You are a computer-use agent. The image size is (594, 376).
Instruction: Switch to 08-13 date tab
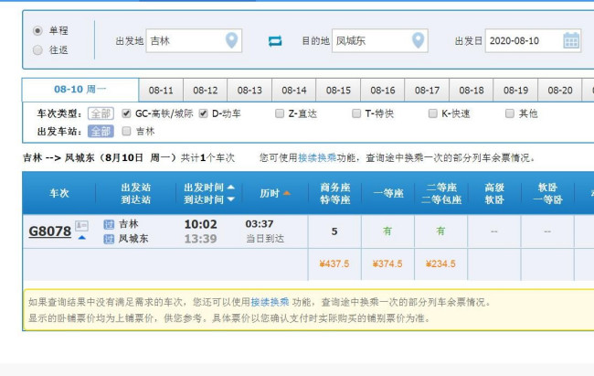click(249, 91)
